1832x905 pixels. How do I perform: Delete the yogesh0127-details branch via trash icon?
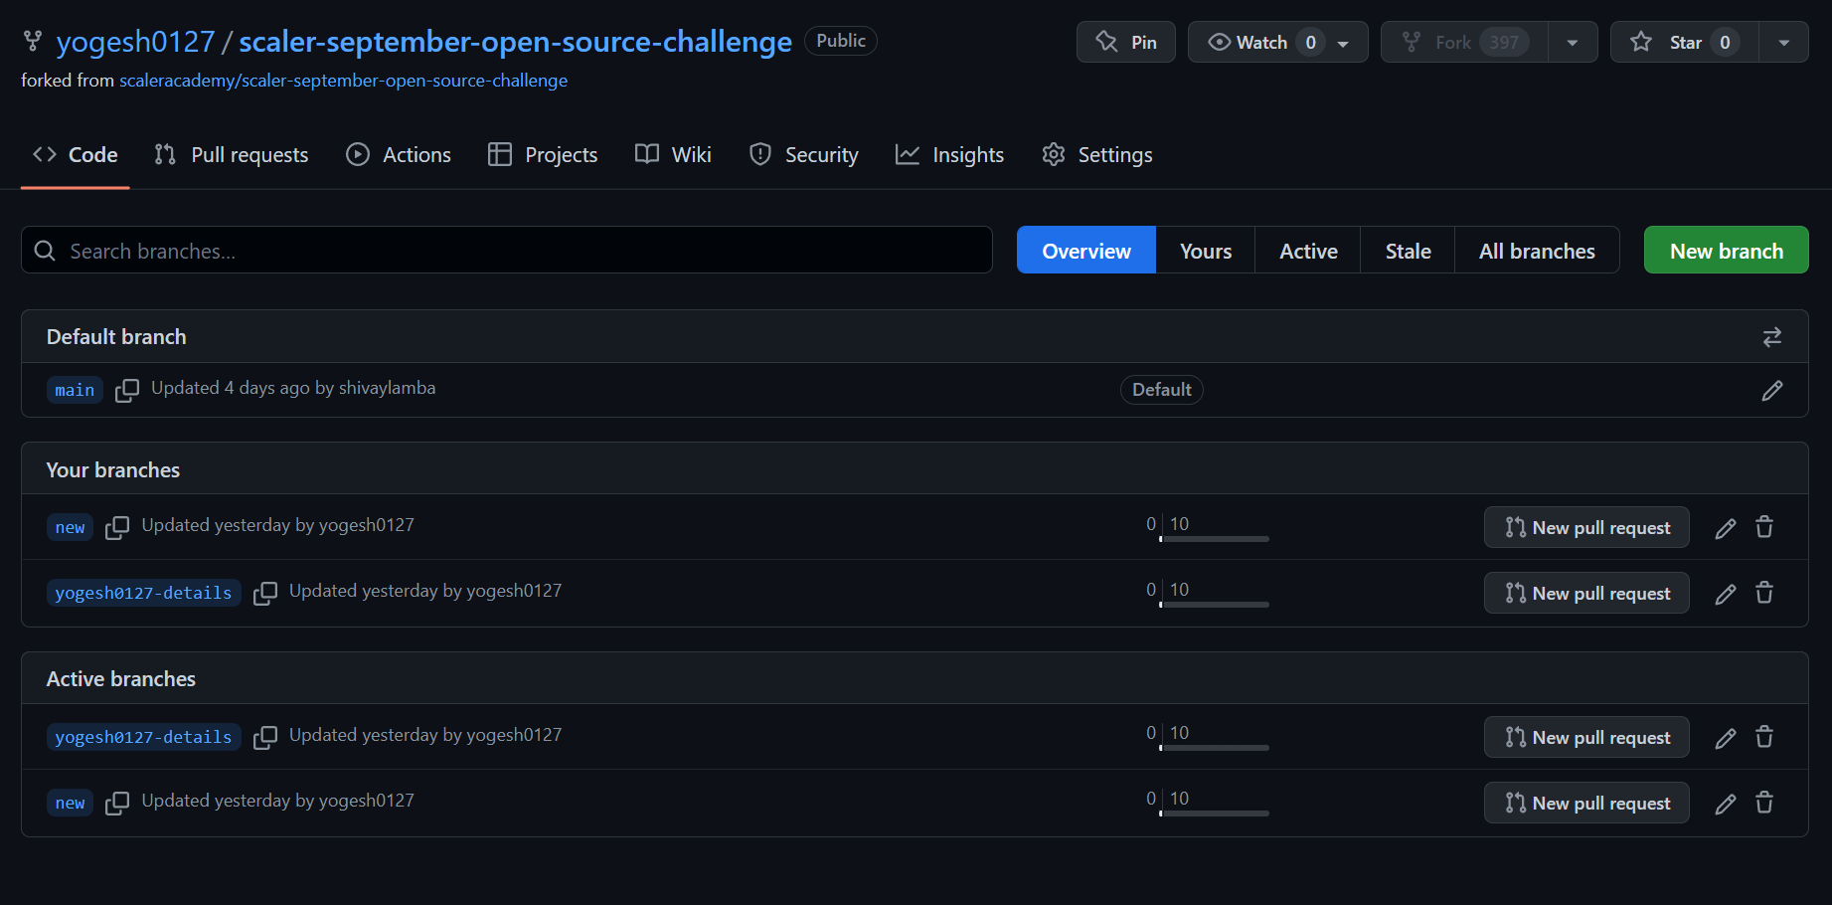(x=1764, y=593)
